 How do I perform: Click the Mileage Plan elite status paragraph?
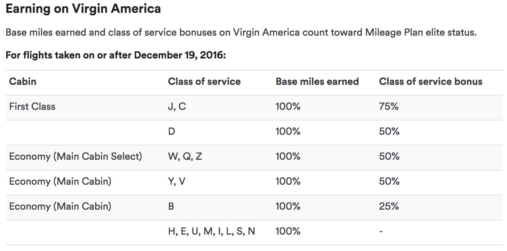pos(241,33)
